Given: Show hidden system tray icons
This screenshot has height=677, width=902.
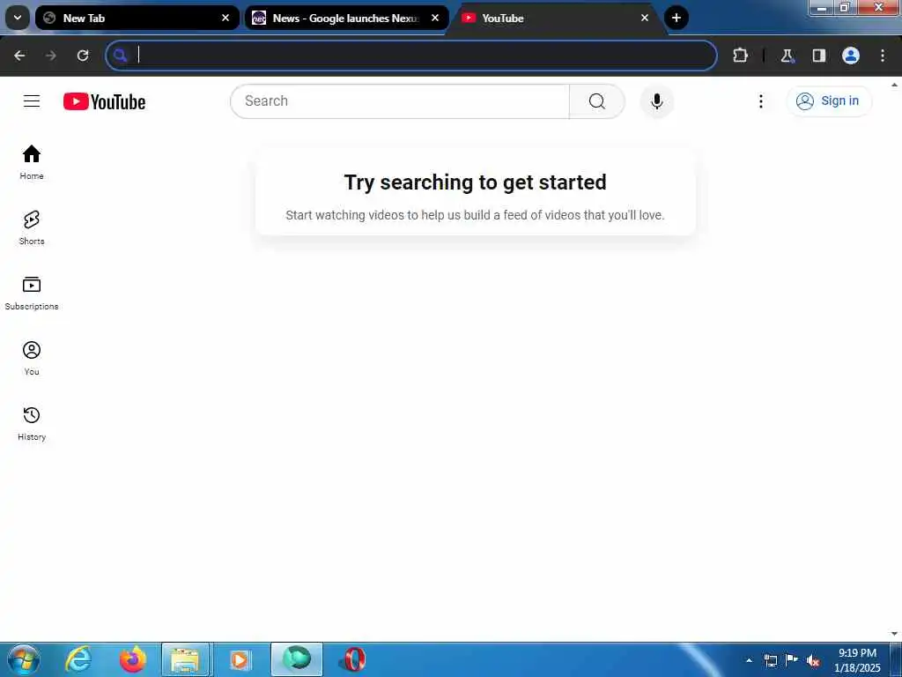Looking at the screenshot, I should pyautogui.click(x=749, y=660).
